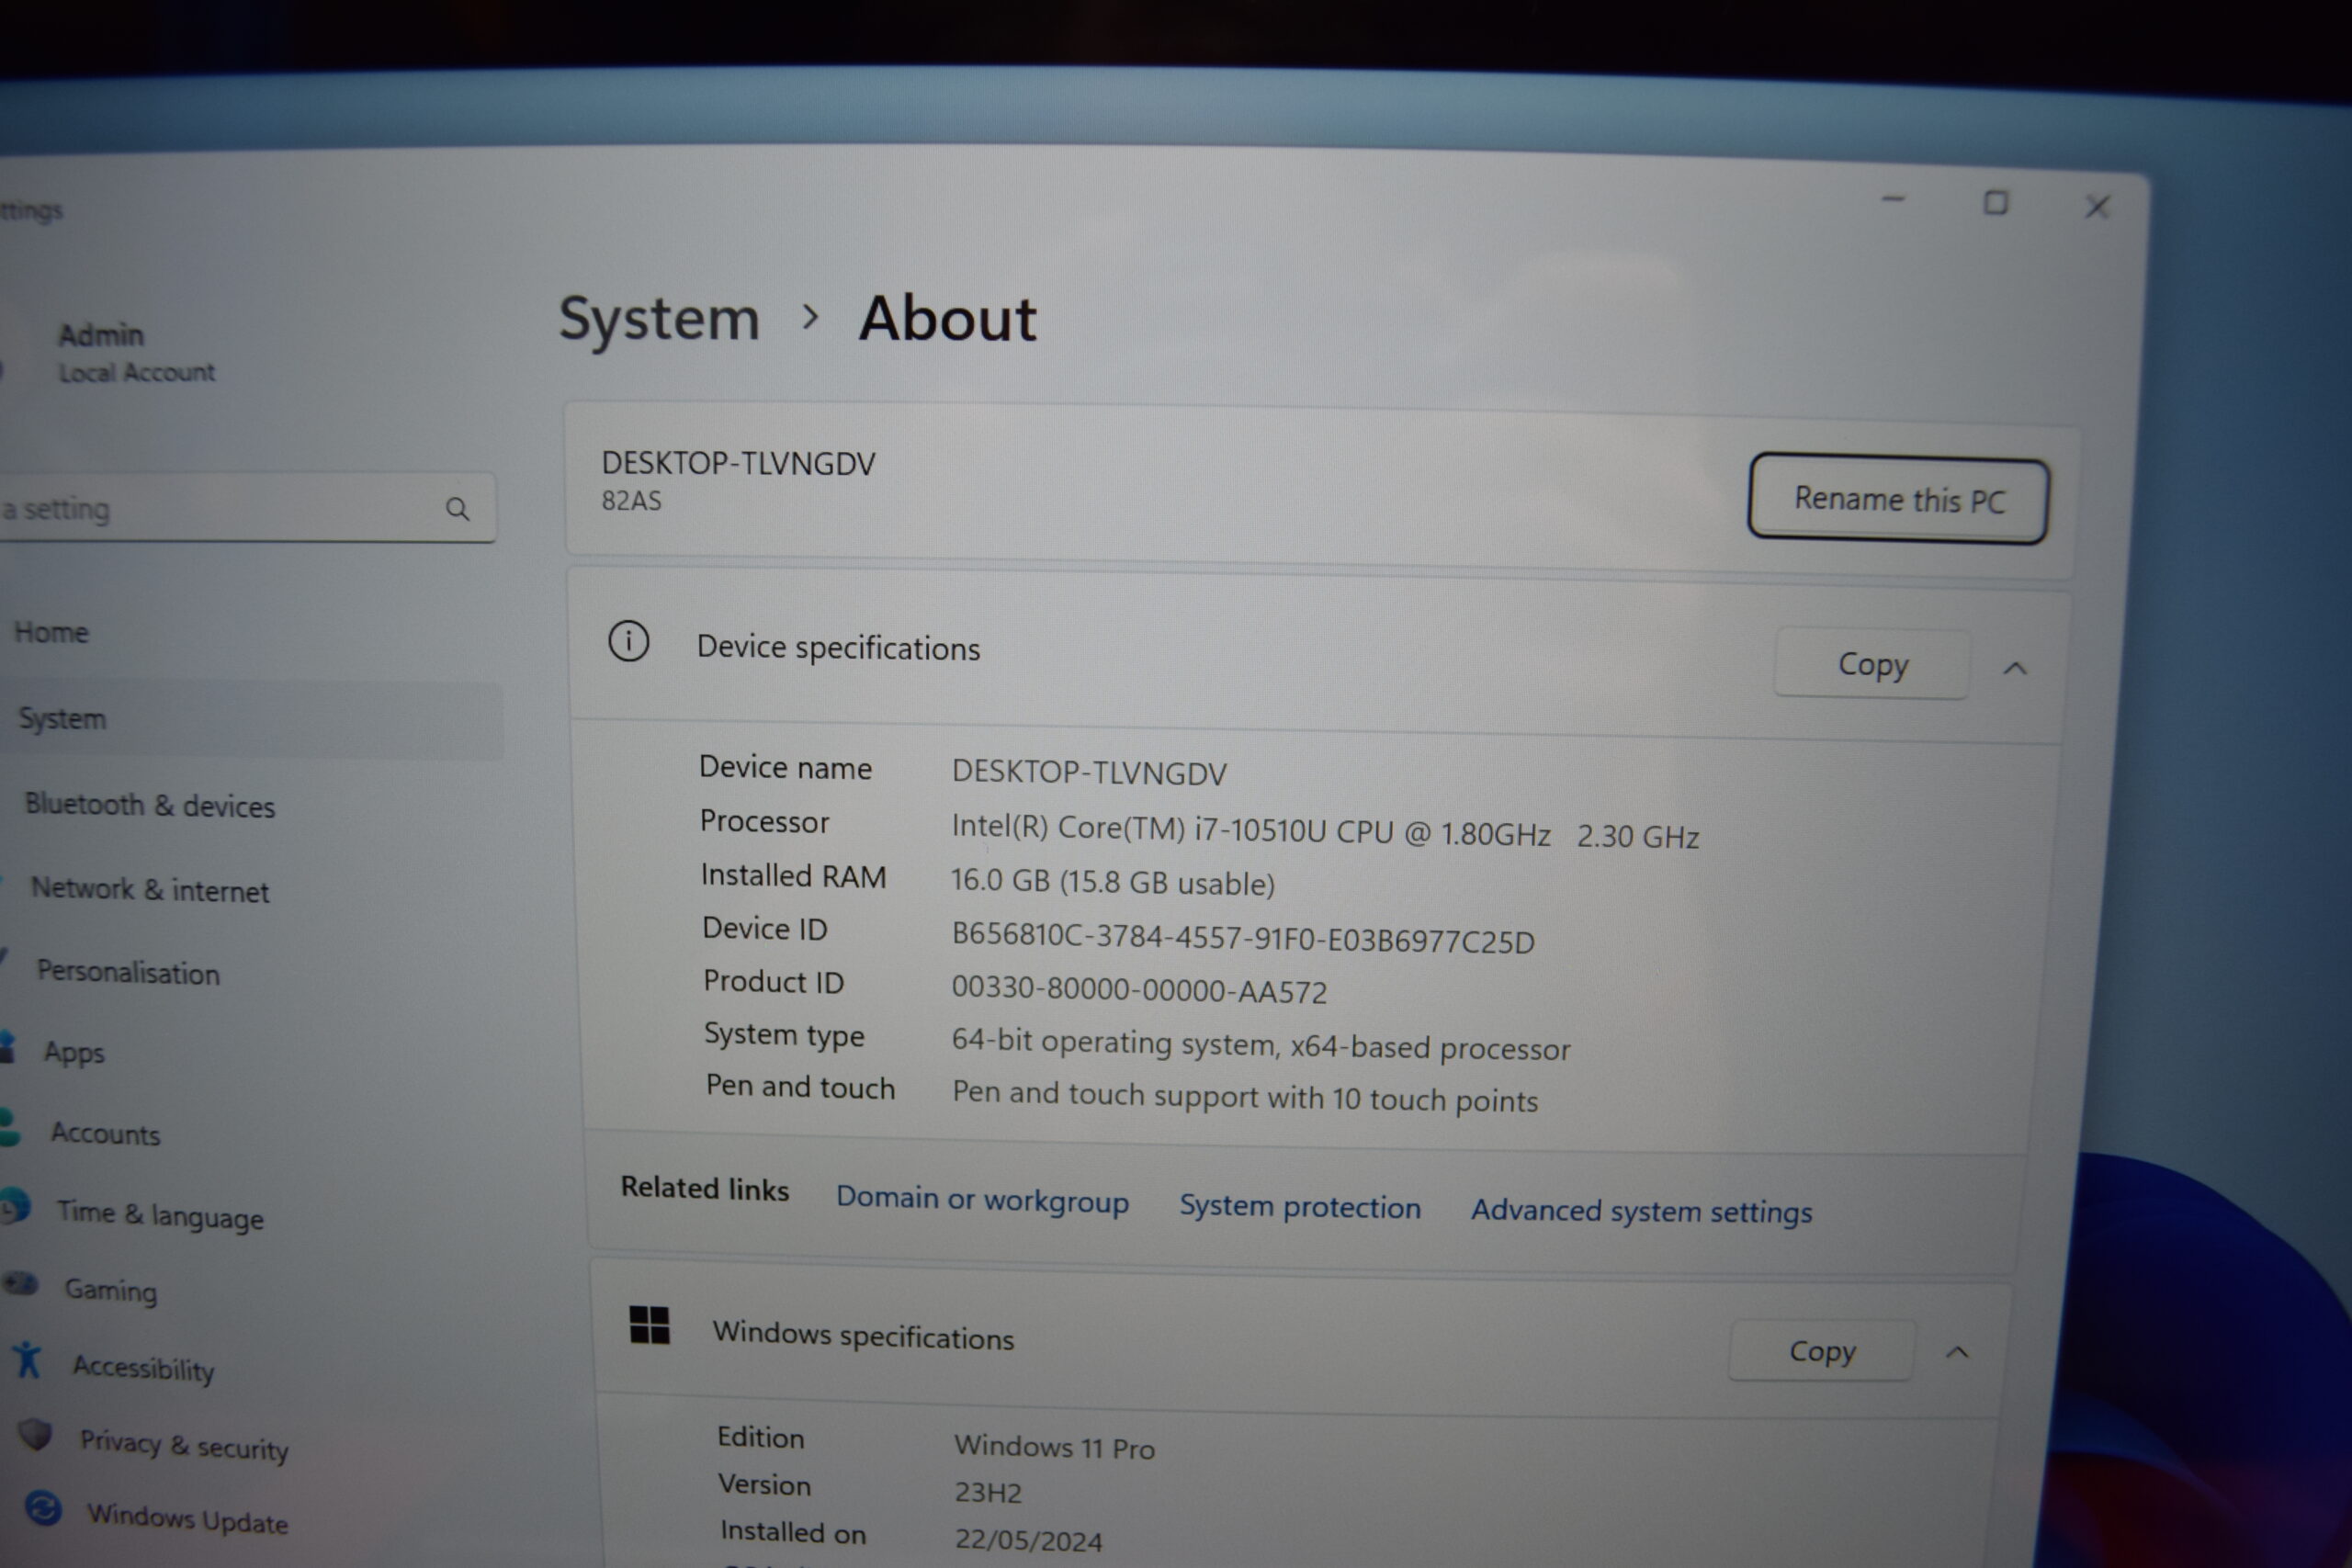Click the Installed on date 22/05/2024
This screenshot has height=1568, width=2352.
[1028, 1540]
